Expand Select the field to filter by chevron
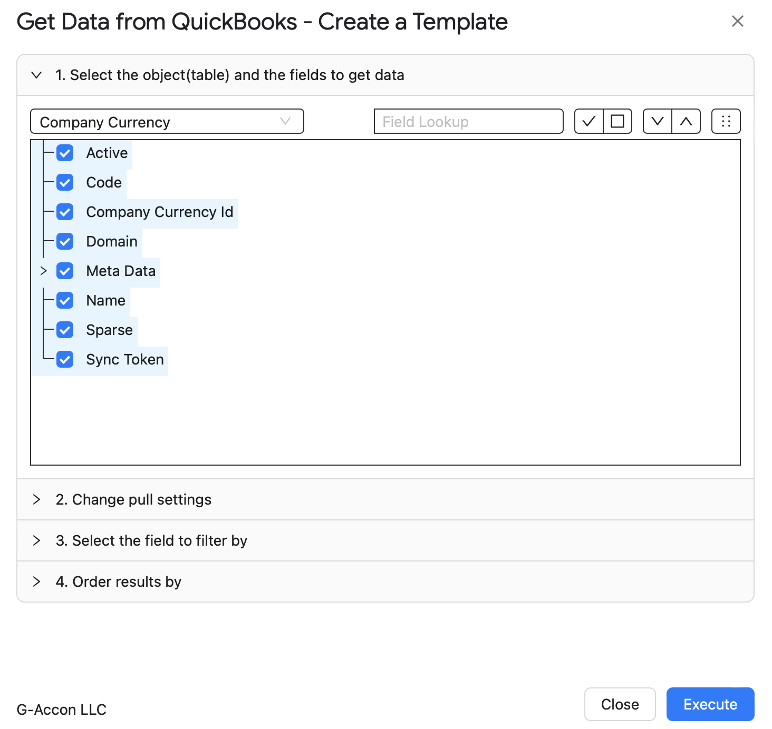The height and width of the screenshot is (729, 772). tap(36, 540)
